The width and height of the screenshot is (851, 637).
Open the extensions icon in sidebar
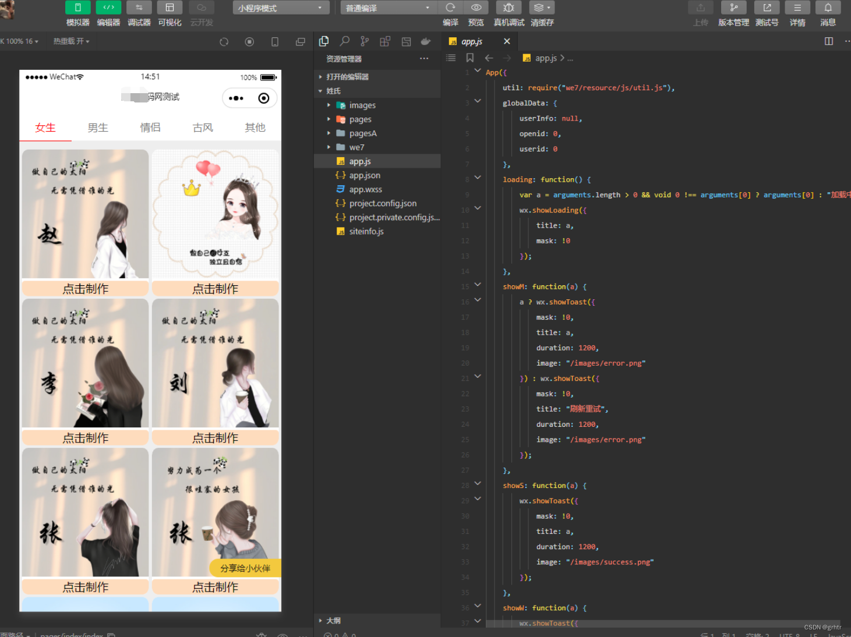click(385, 41)
